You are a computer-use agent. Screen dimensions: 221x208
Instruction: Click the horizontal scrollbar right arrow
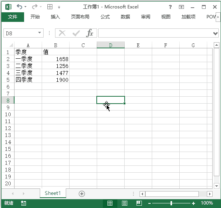(x=210, y=194)
